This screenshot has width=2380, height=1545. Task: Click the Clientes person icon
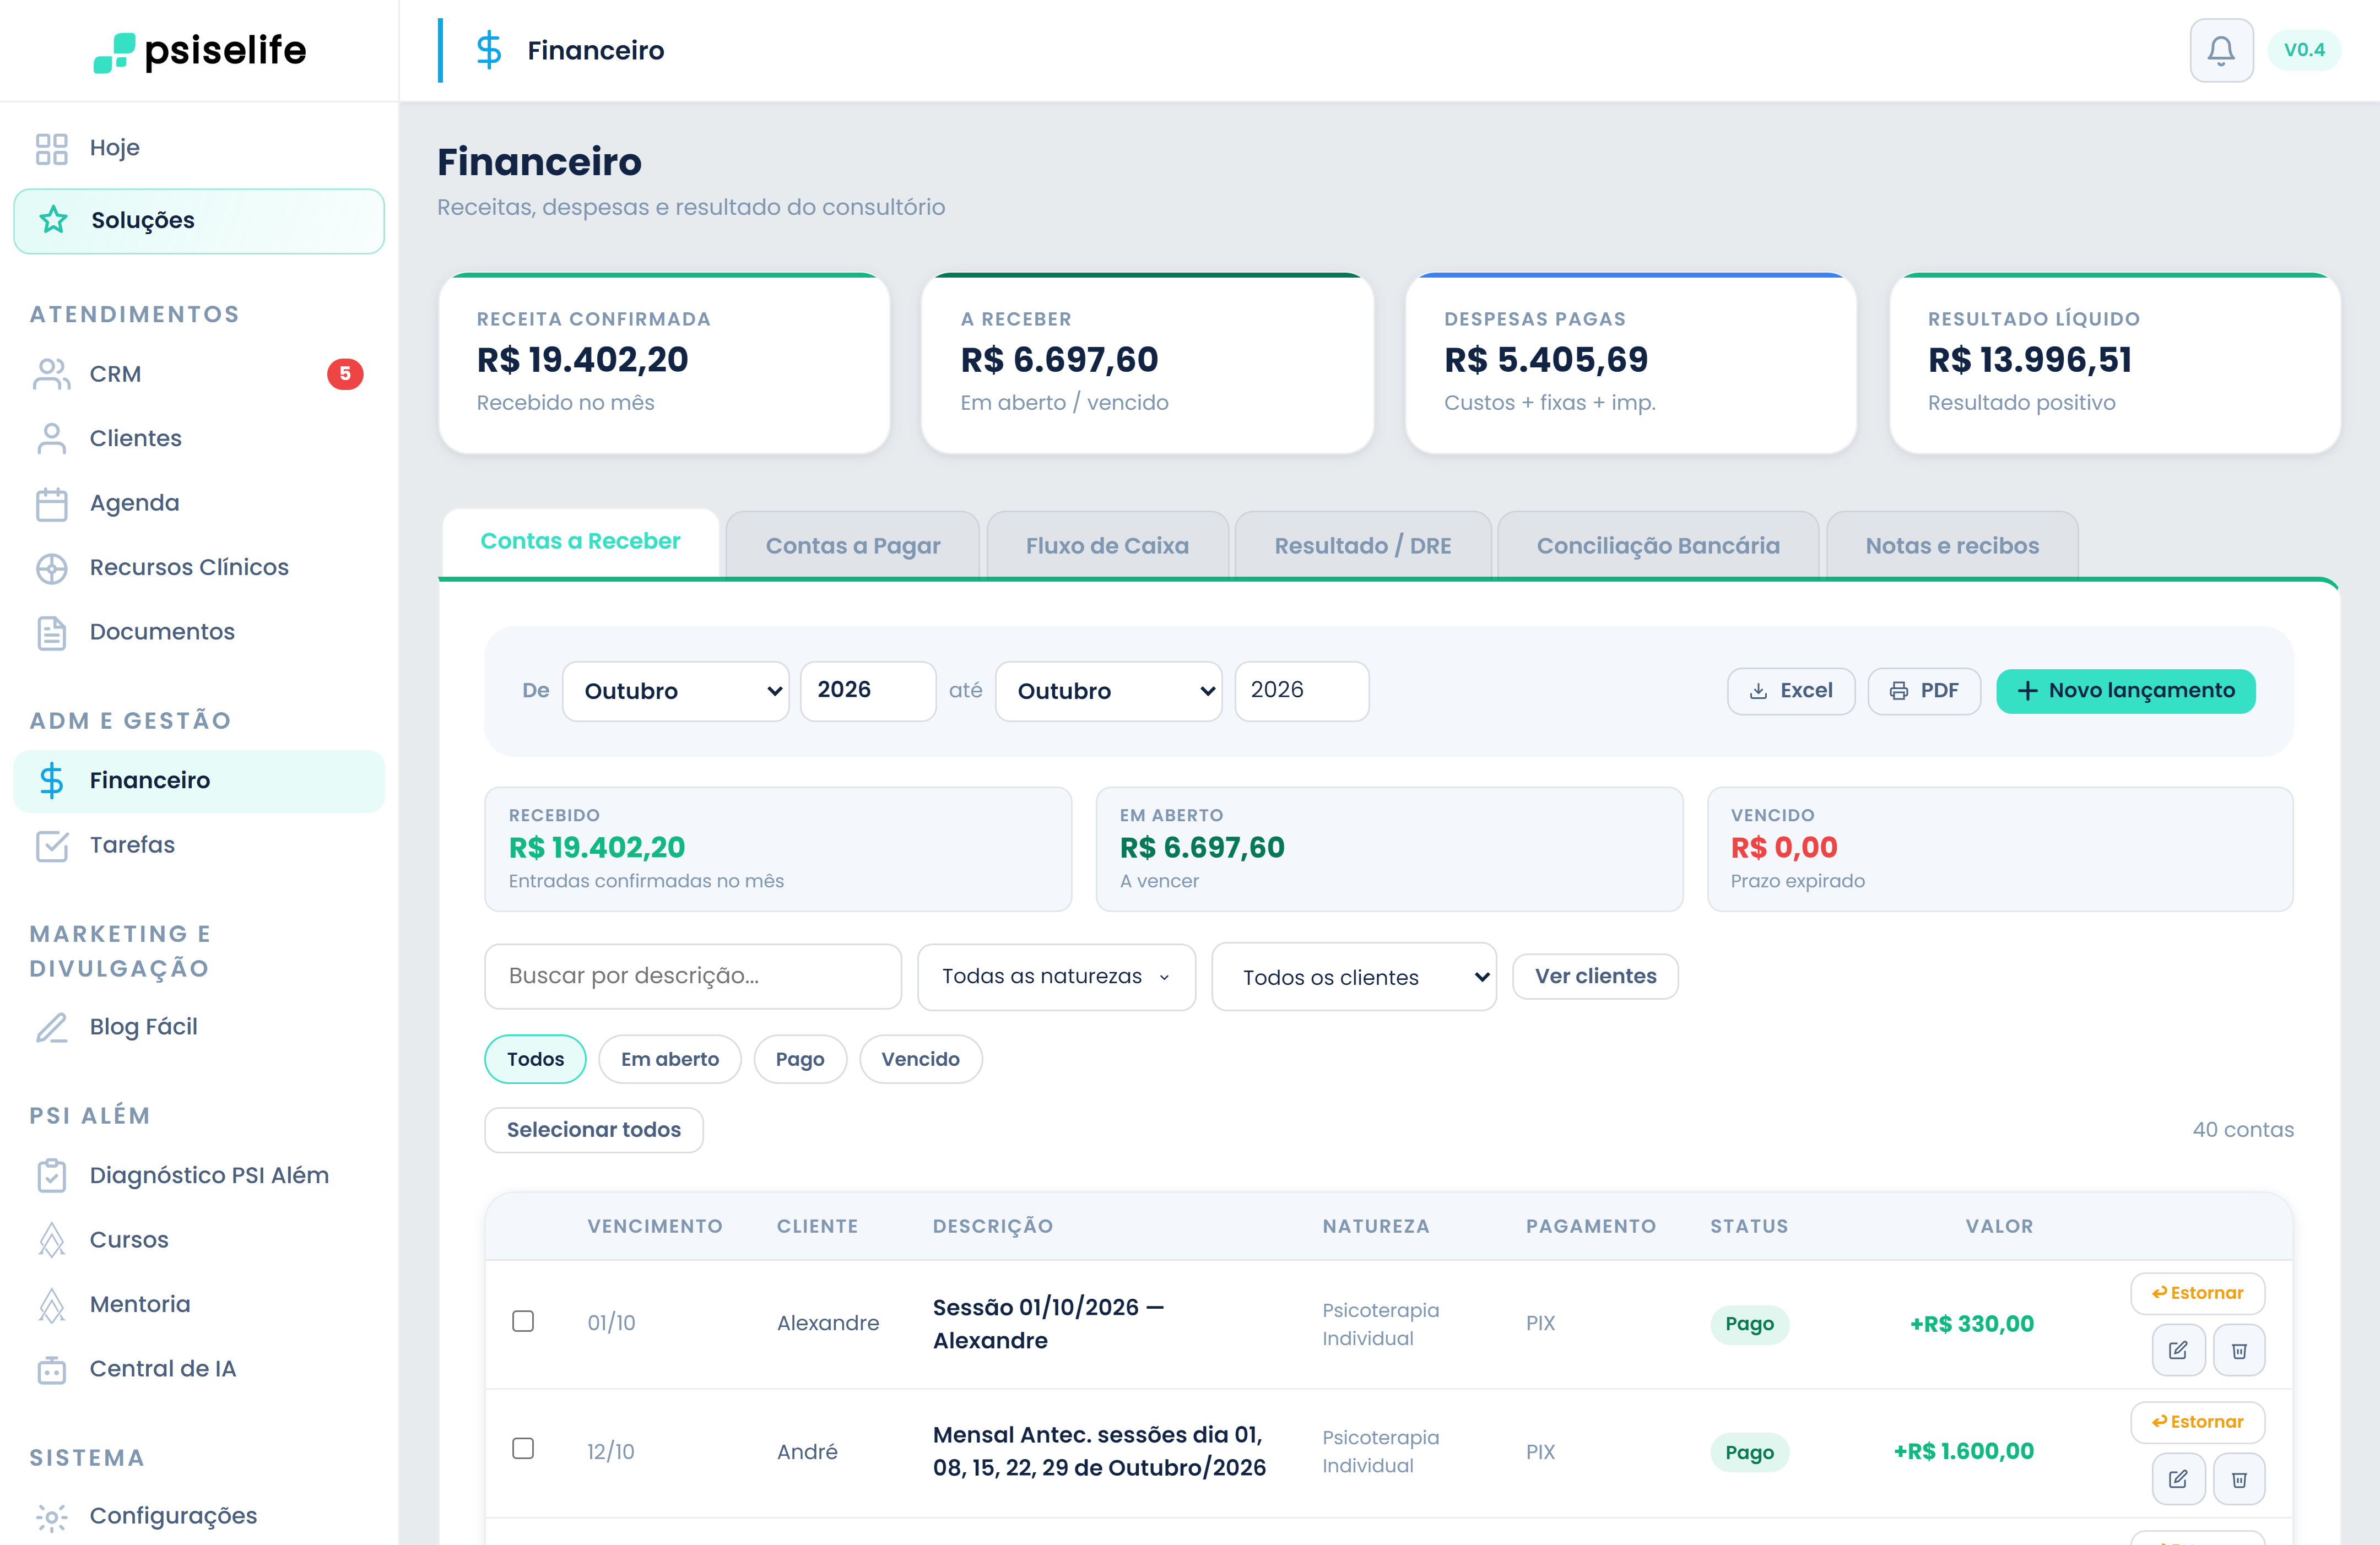[x=52, y=438]
